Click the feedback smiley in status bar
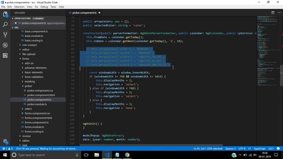The image size is (283, 159). pyautogui.click(x=278, y=148)
